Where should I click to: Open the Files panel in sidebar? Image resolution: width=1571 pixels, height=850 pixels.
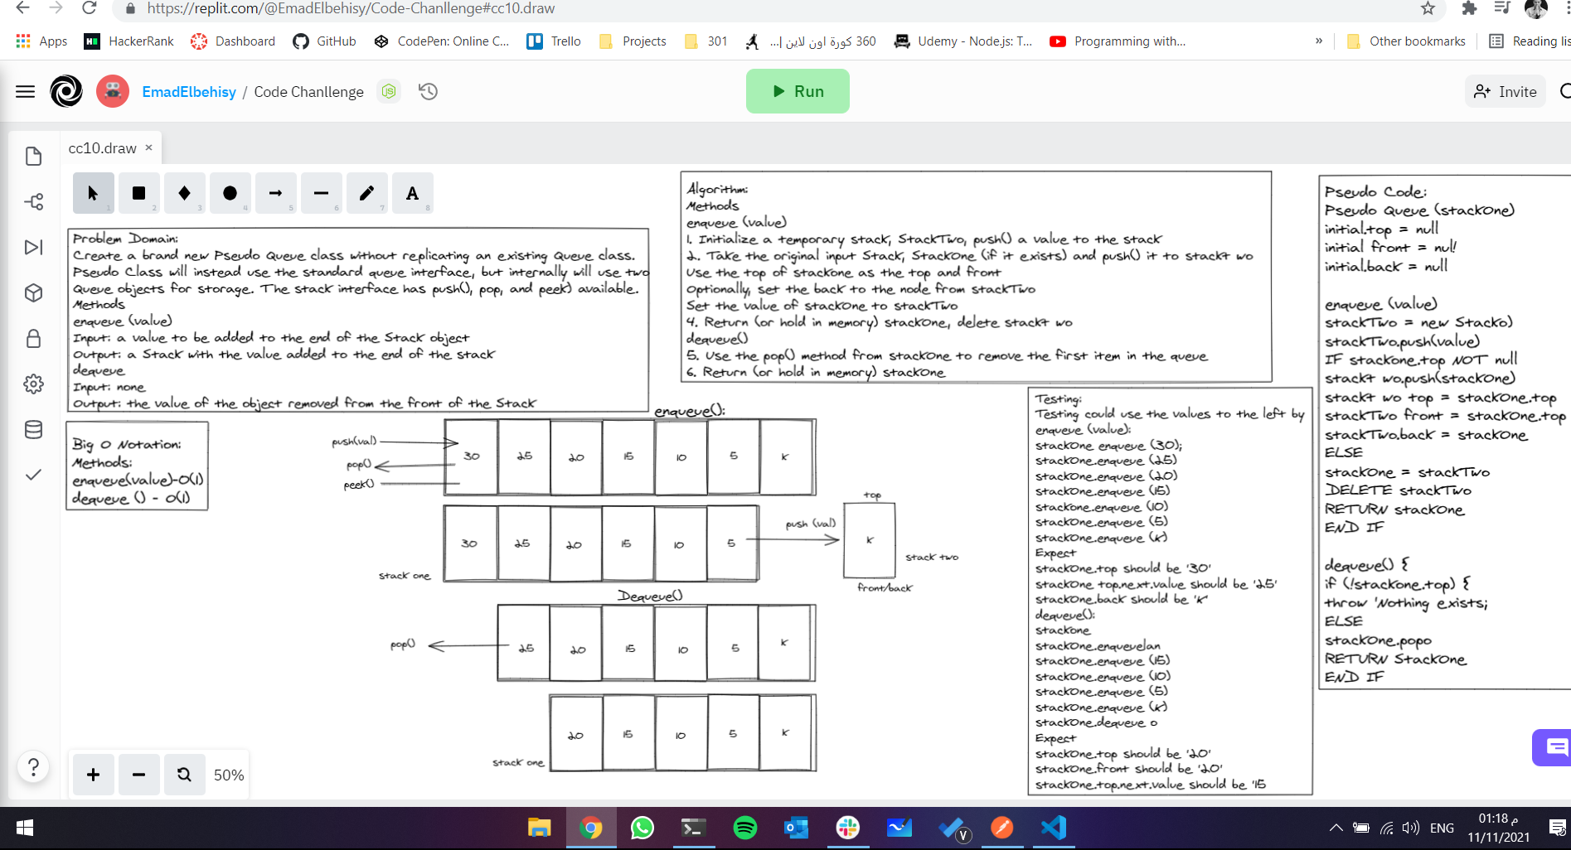pyautogui.click(x=33, y=156)
